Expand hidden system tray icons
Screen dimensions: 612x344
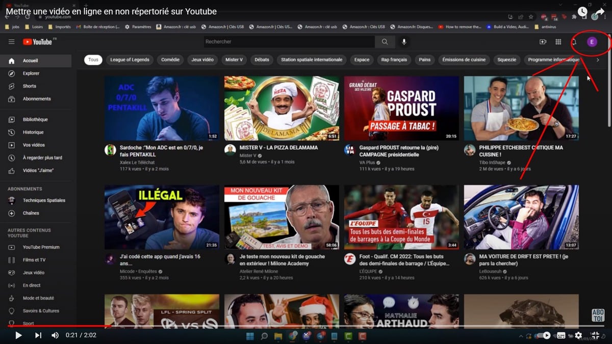click(x=521, y=335)
